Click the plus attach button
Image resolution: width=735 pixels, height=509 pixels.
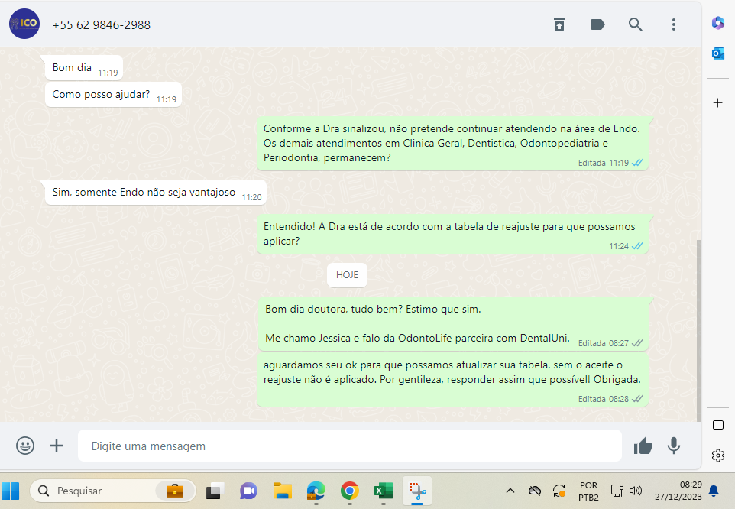[57, 446]
